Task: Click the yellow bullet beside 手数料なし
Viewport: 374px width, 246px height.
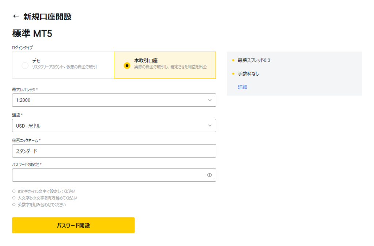Action: click(233, 74)
